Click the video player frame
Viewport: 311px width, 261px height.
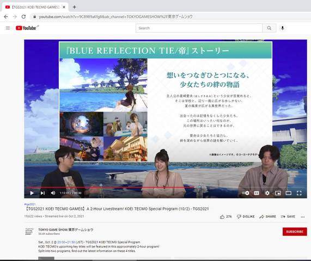click(166, 119)
